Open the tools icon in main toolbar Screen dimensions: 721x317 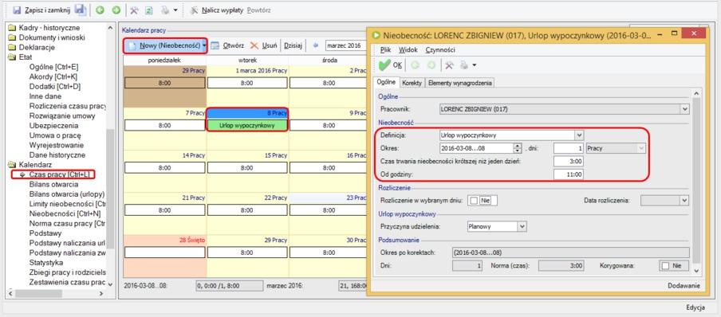(134, 10)
